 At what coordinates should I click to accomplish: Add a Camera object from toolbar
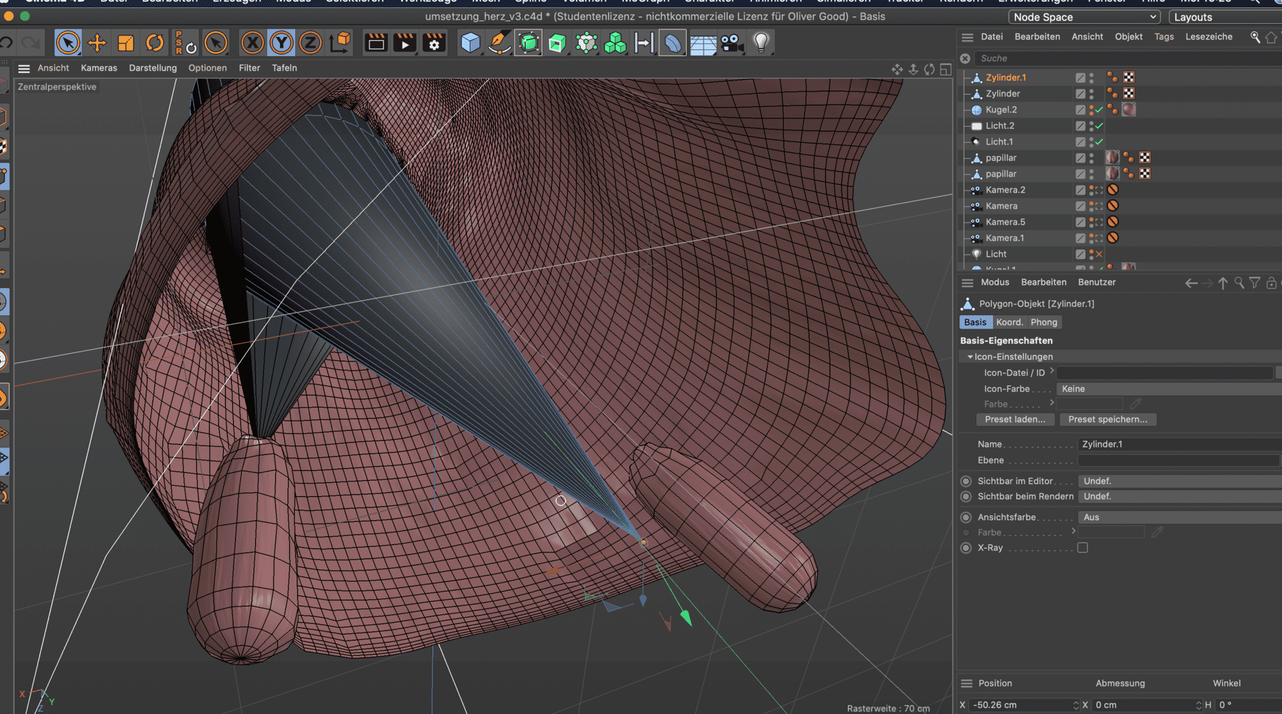[732, 43]
